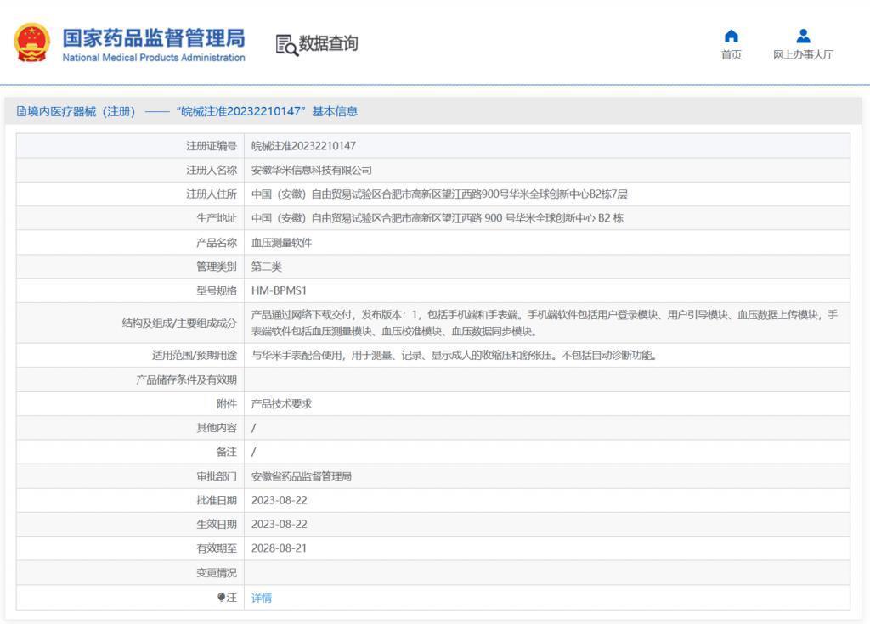Viewport: 870px width, 624px height.
Task: Select the registration number 皖械注准20232210147 cell
Action: coord(303,146)
